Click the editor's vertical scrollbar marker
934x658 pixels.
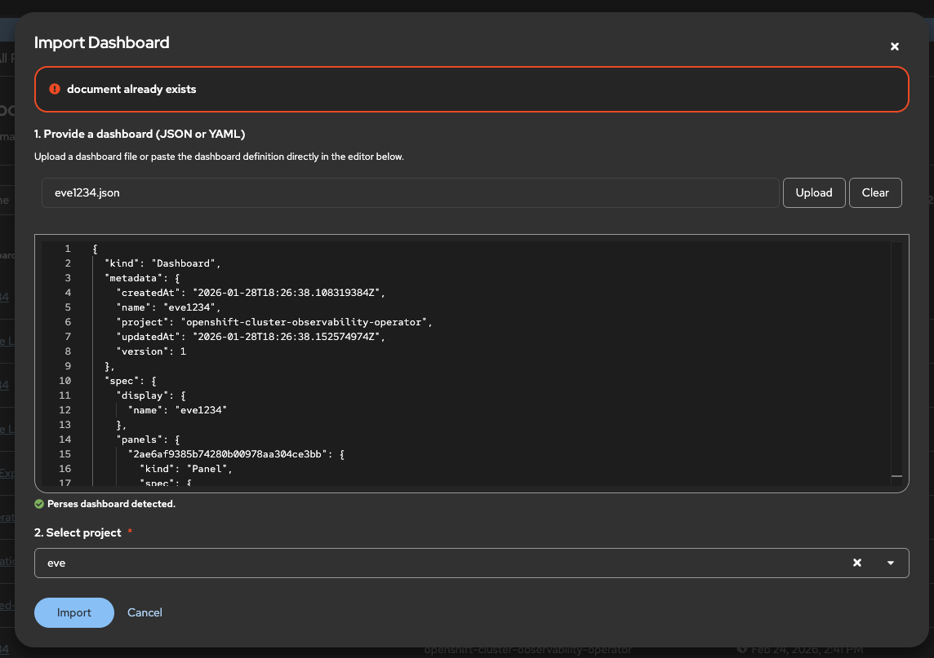(896, 475)
